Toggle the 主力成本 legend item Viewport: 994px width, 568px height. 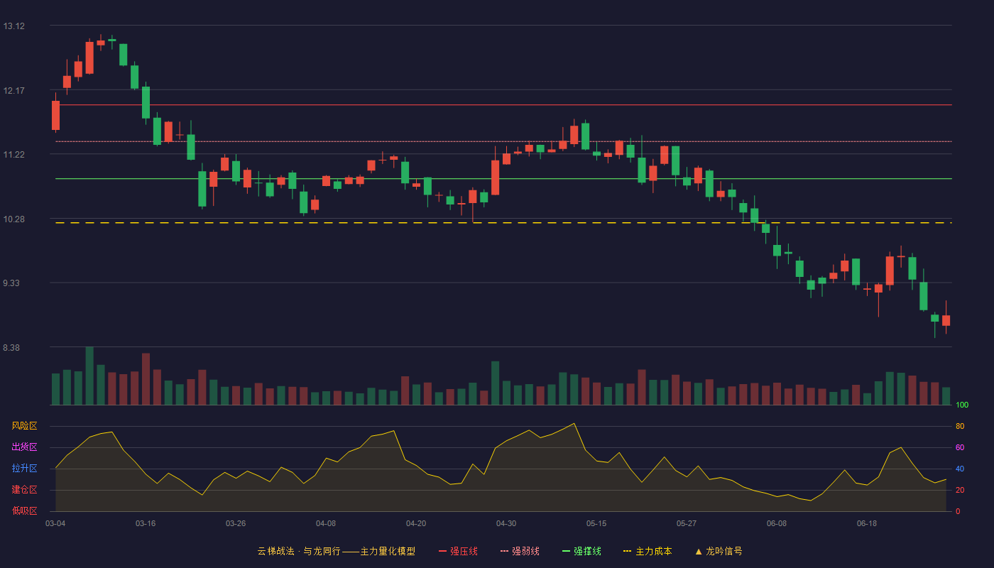click(x=648, y=551)
